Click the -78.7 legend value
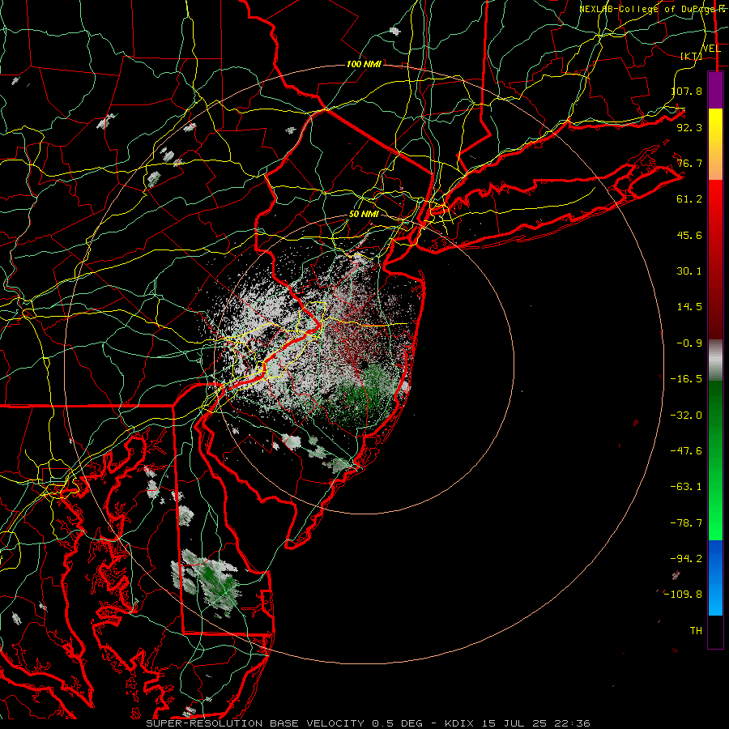 click(x=686, y=523)
